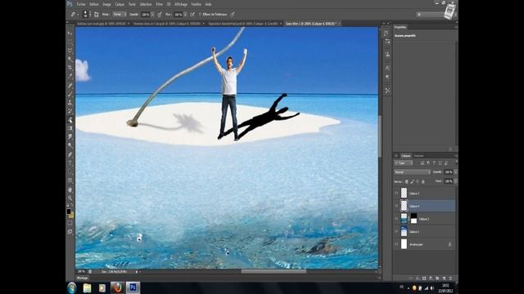Hide the selected Calque 4 layer eye icon
Image resolution: width=524 pixels, height=294 pixels.
pyautogui.click(x=396, y=206)
